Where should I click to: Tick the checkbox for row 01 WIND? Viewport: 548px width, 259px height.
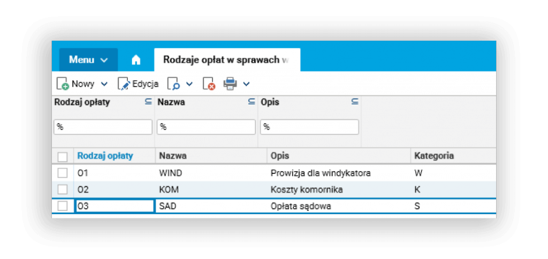(x=63, y=173)
